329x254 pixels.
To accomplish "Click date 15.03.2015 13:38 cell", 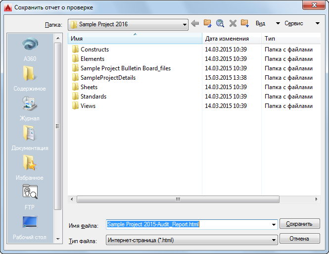I will click(226, 78).
